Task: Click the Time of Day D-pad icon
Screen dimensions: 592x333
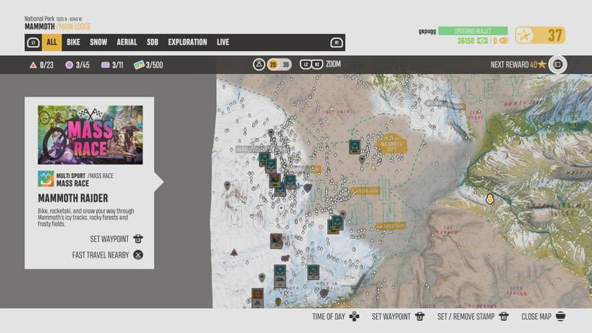Action: click(x=354, y=316)
